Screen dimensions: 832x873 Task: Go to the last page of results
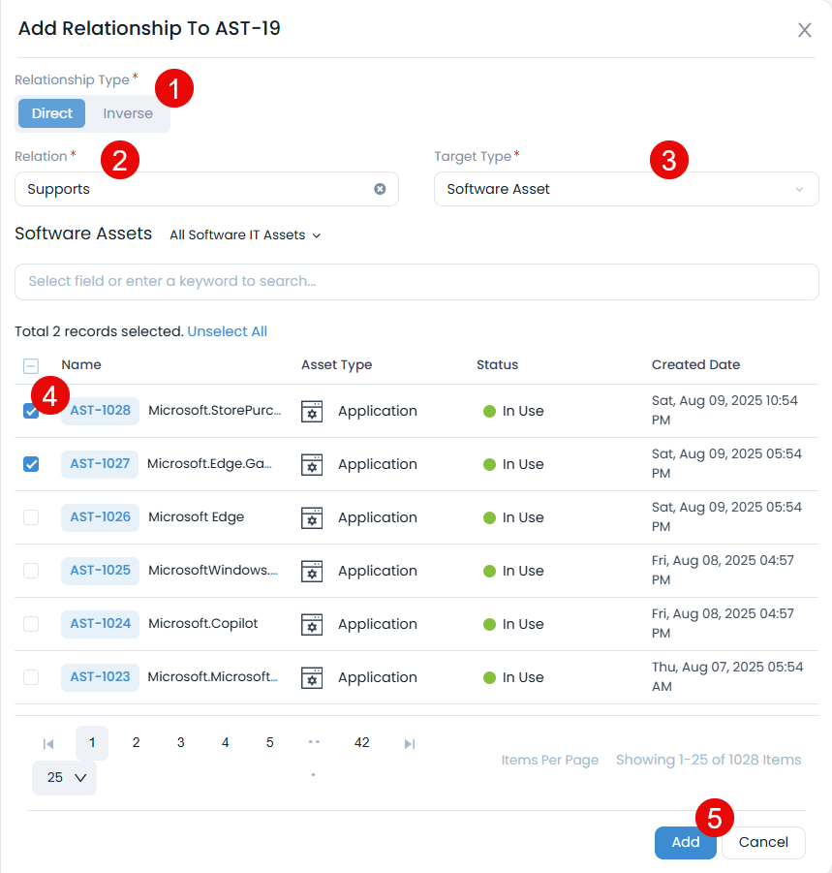coord(410,743)
